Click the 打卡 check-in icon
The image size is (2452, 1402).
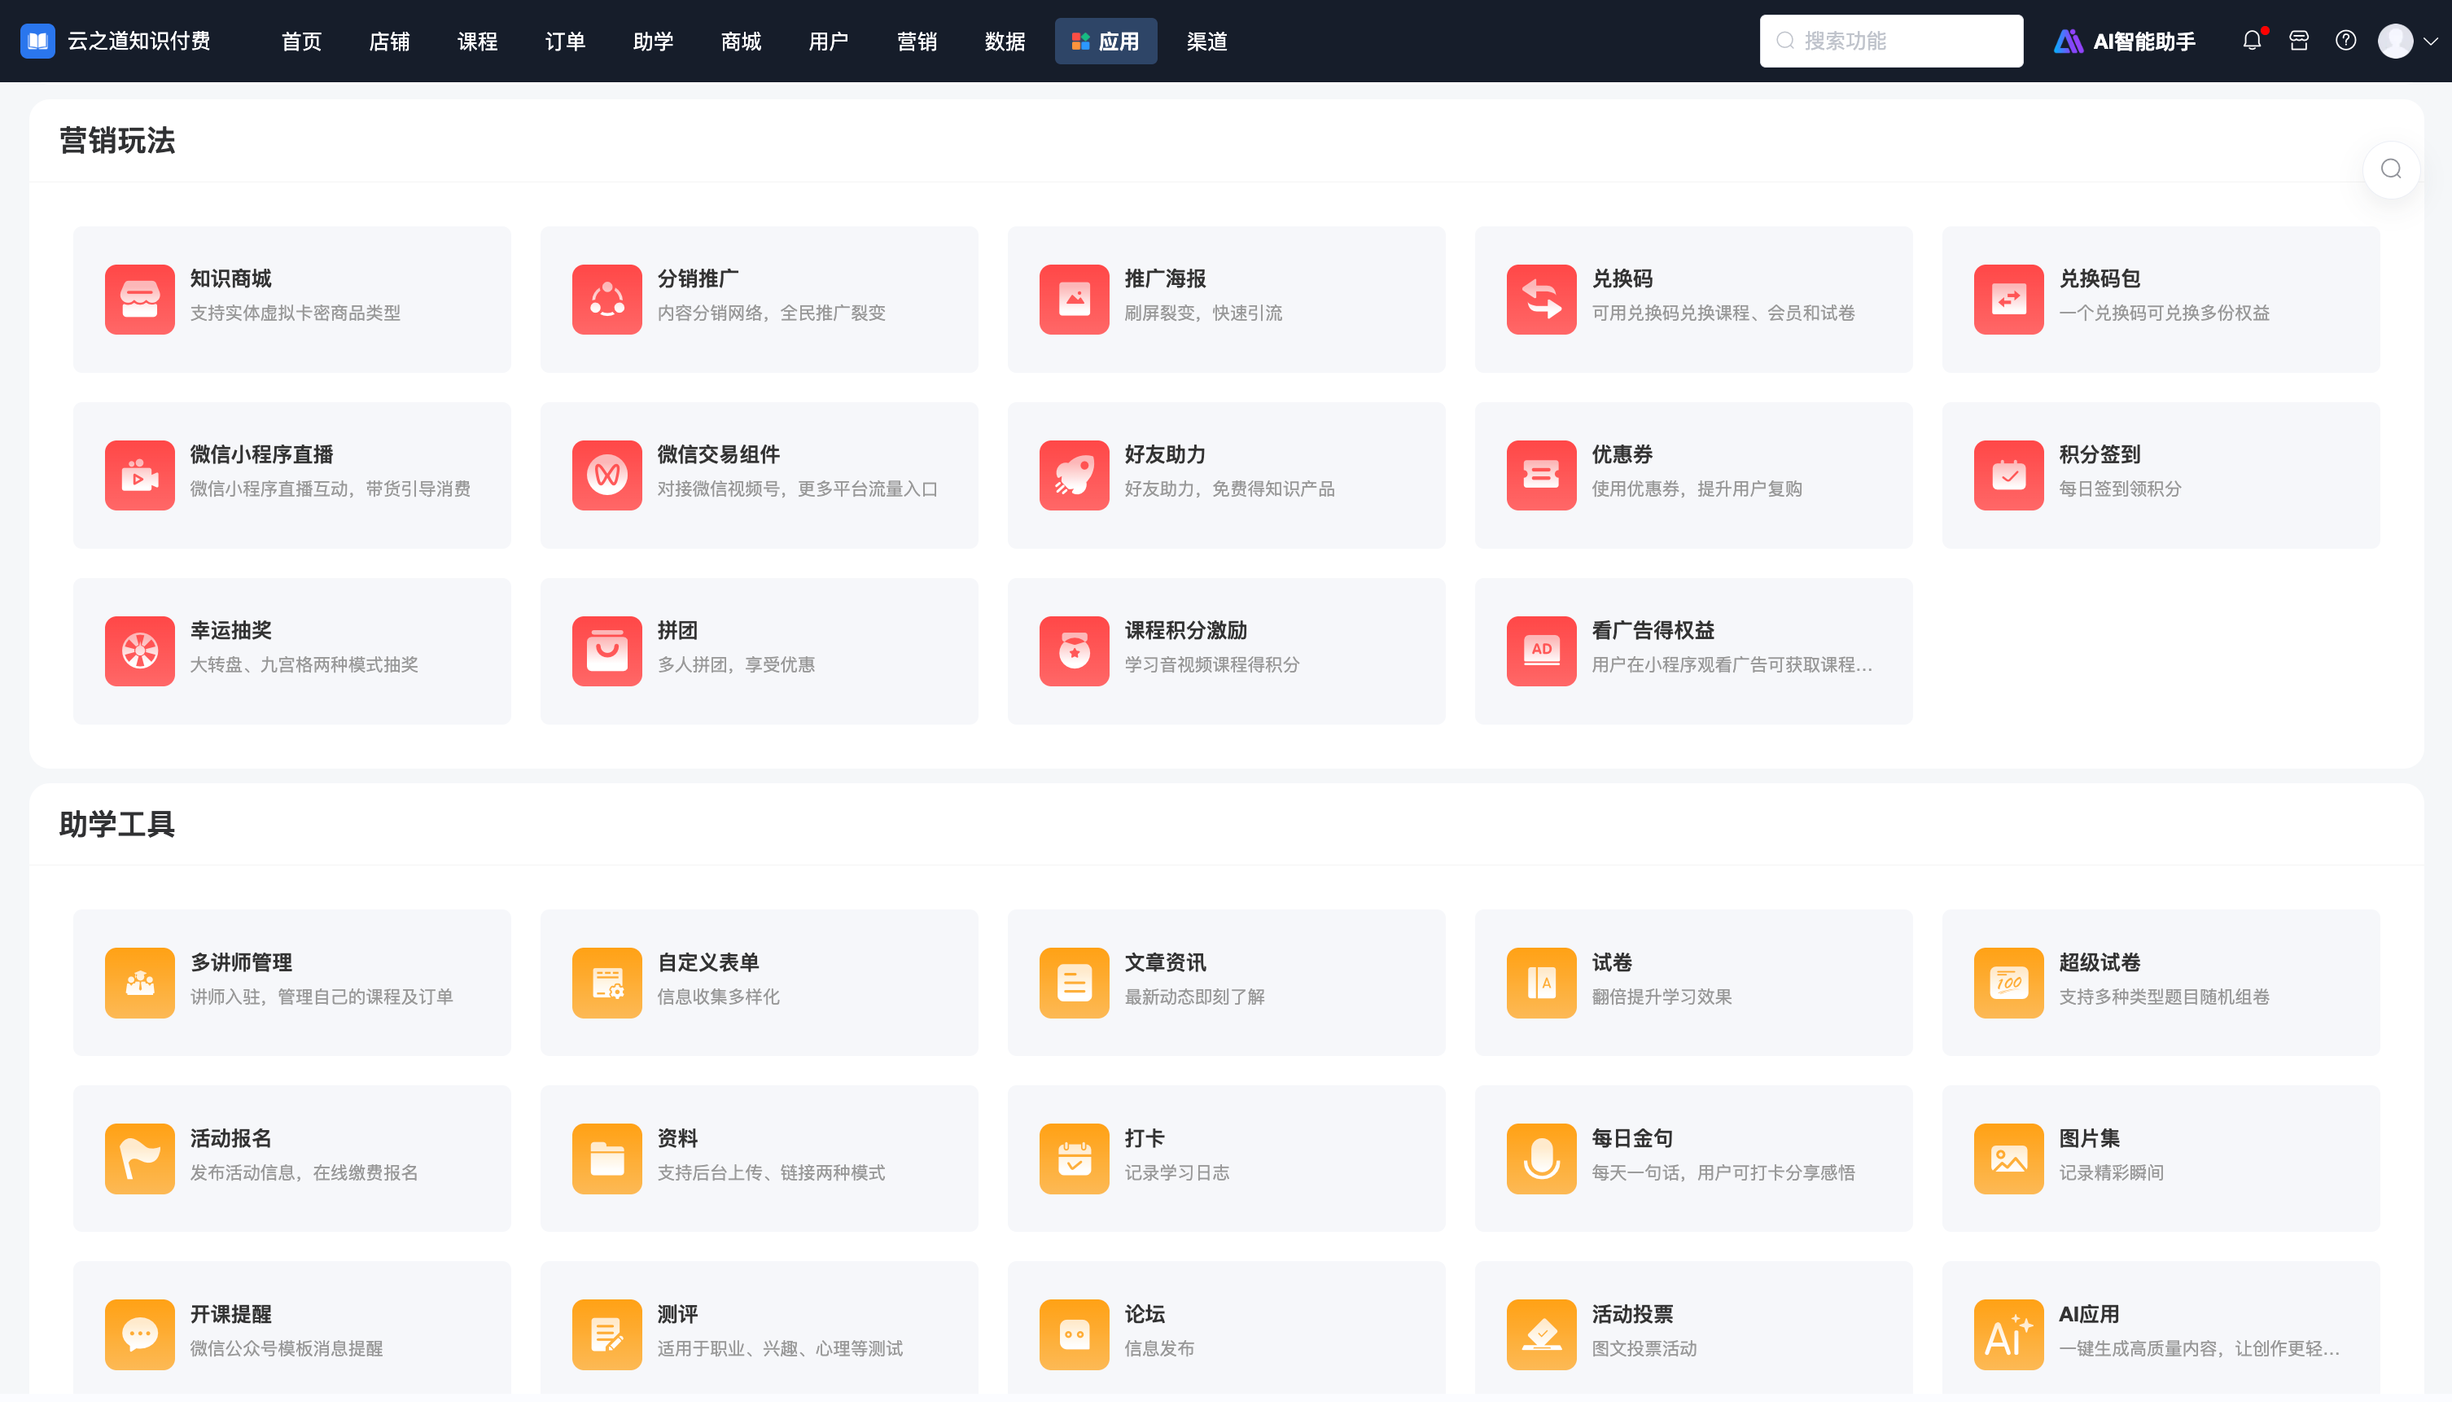1075,1159
